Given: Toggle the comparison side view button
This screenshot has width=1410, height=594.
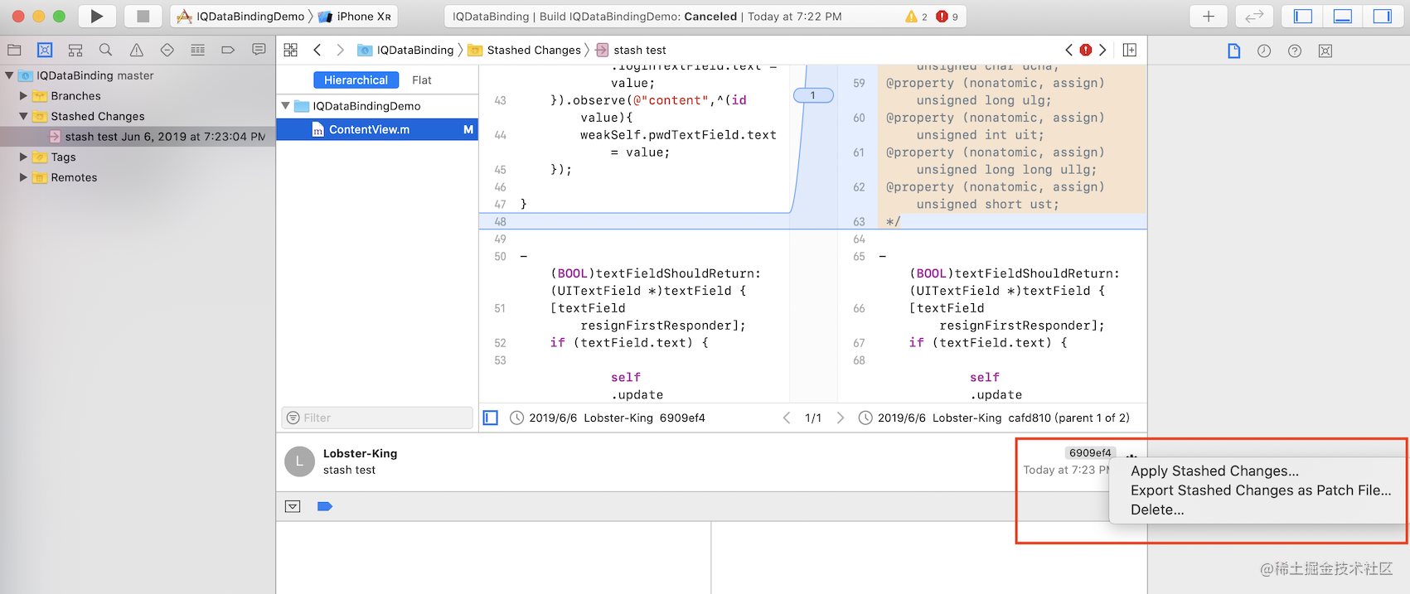Looking at the screenshot, I should coord(491,418).
